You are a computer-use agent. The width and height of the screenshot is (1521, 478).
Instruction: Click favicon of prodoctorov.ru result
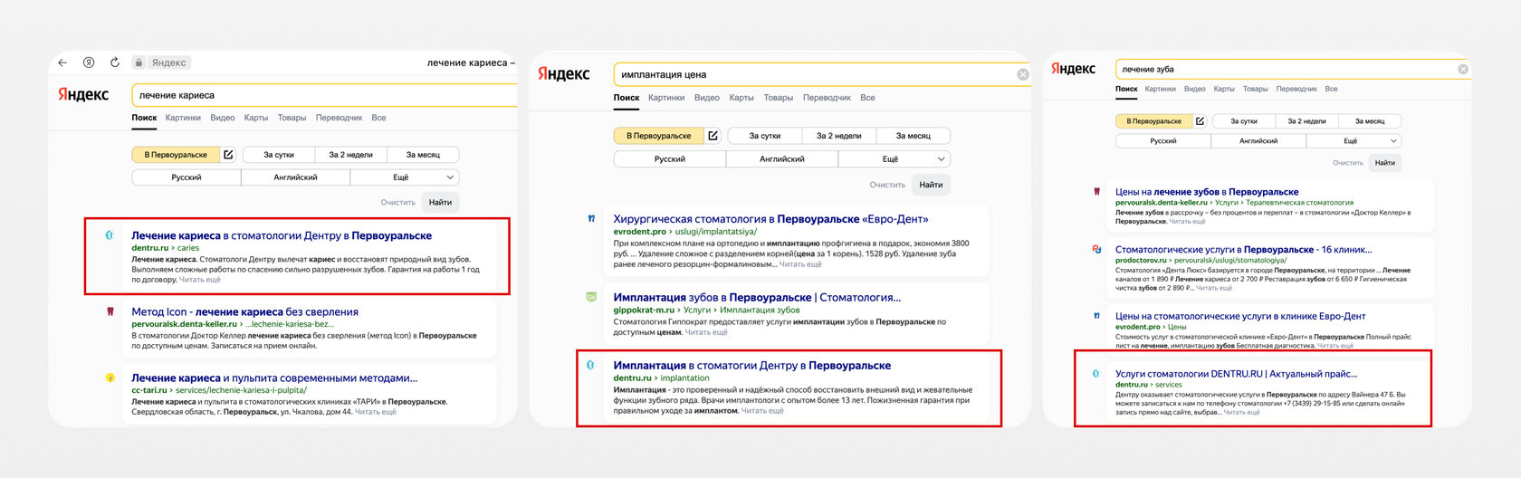click(1096, 249)
